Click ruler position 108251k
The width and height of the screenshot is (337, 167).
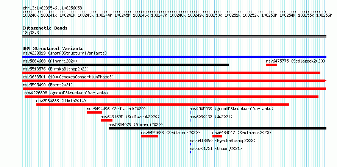[233, 15]
